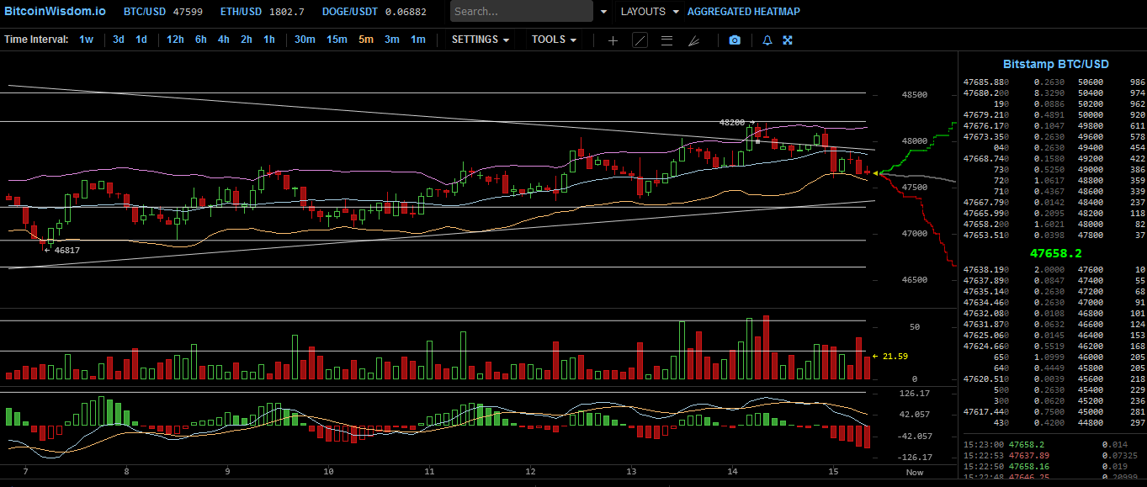Image resolution: width=1147 pixels, height=487 pixels.
Task: Switch to the 4h time interval
Action: click(223, 40)
